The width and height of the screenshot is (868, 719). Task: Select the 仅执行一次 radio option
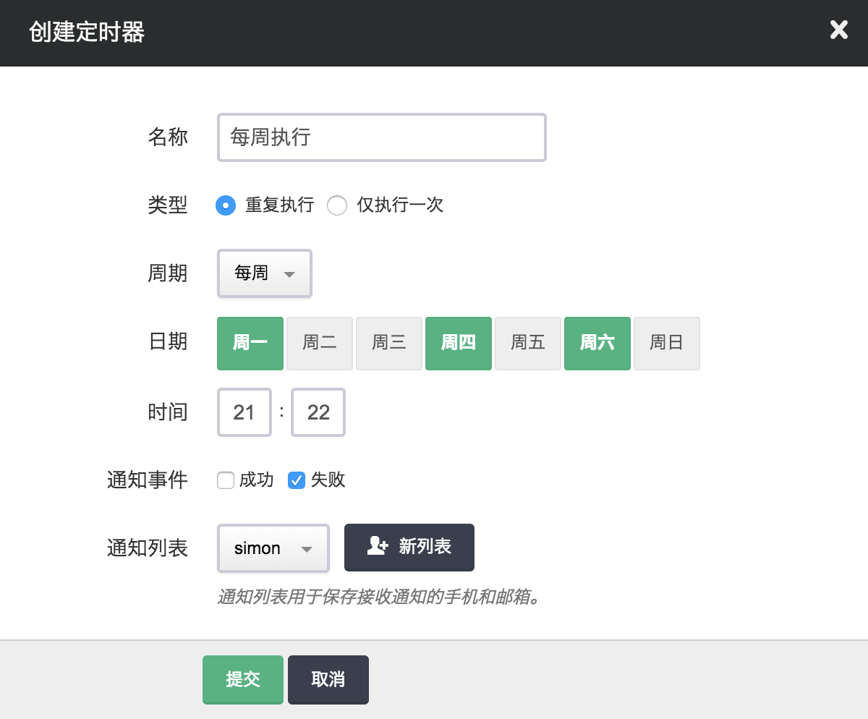(337, 205)
